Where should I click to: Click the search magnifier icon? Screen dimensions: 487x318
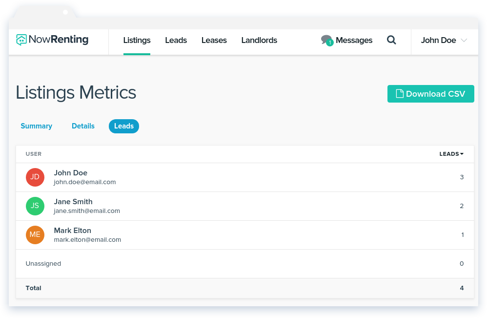click(x=391, y=40)
